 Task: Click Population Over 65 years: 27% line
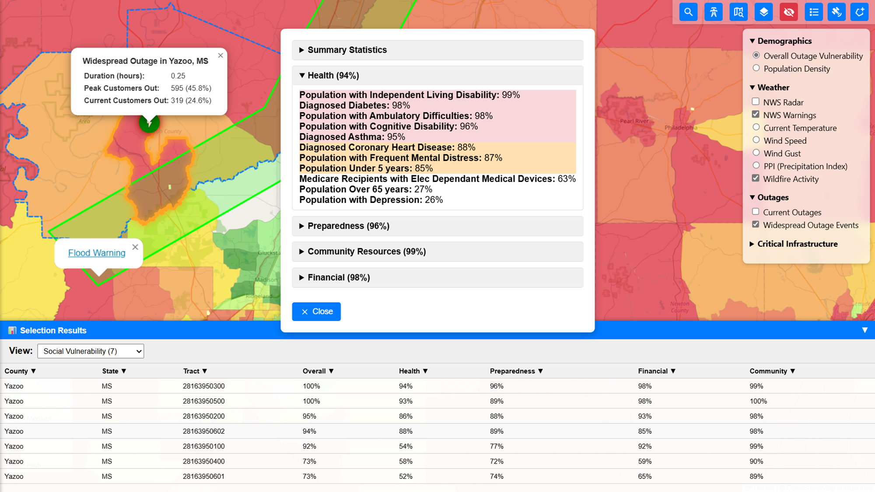click(x=366, y=189)
